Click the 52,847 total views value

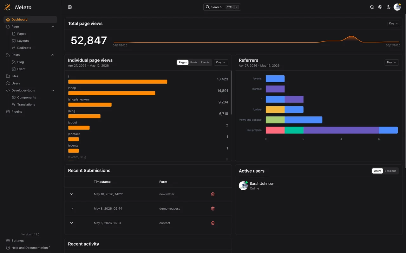(89, 40)
